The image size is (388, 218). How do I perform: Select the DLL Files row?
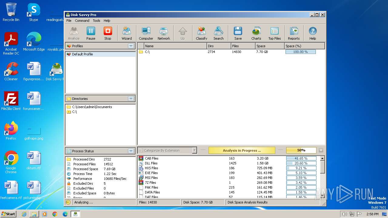tap(229, 163)
